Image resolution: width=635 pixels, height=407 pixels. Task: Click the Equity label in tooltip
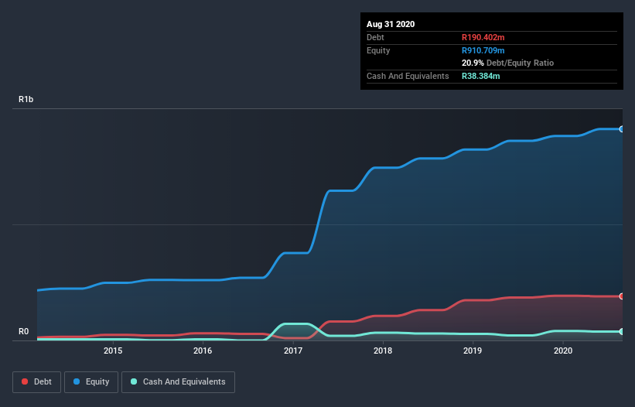378,50
